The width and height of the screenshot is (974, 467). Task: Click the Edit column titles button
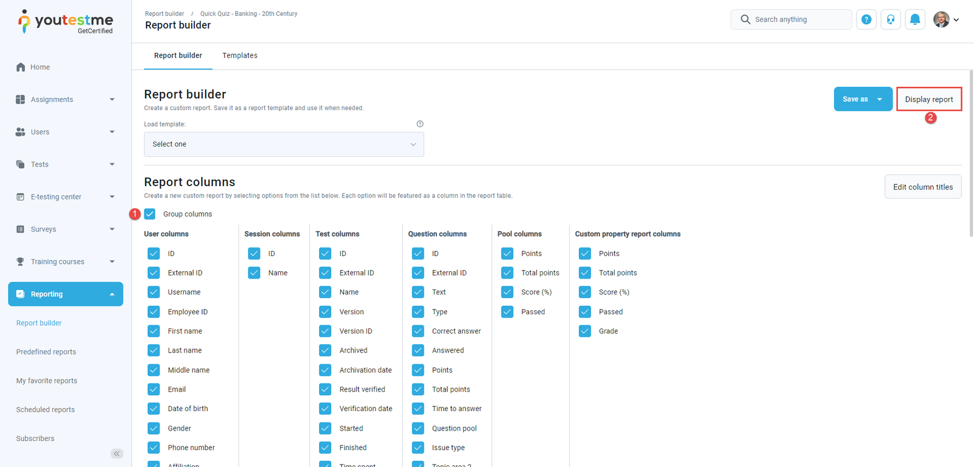[922, 187]
